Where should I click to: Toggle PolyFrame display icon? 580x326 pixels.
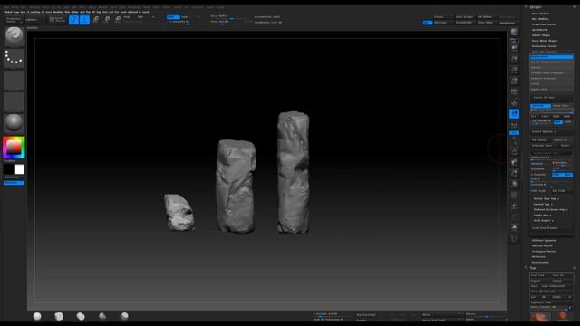(x=514, y=195)
